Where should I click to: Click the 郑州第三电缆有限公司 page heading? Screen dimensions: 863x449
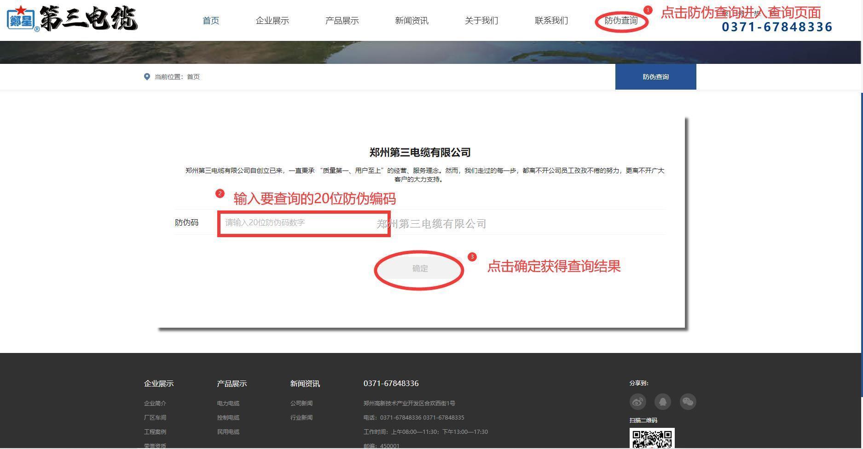[420, 152]
